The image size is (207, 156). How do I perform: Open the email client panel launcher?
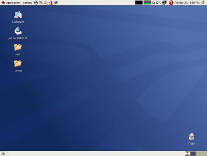41,3
